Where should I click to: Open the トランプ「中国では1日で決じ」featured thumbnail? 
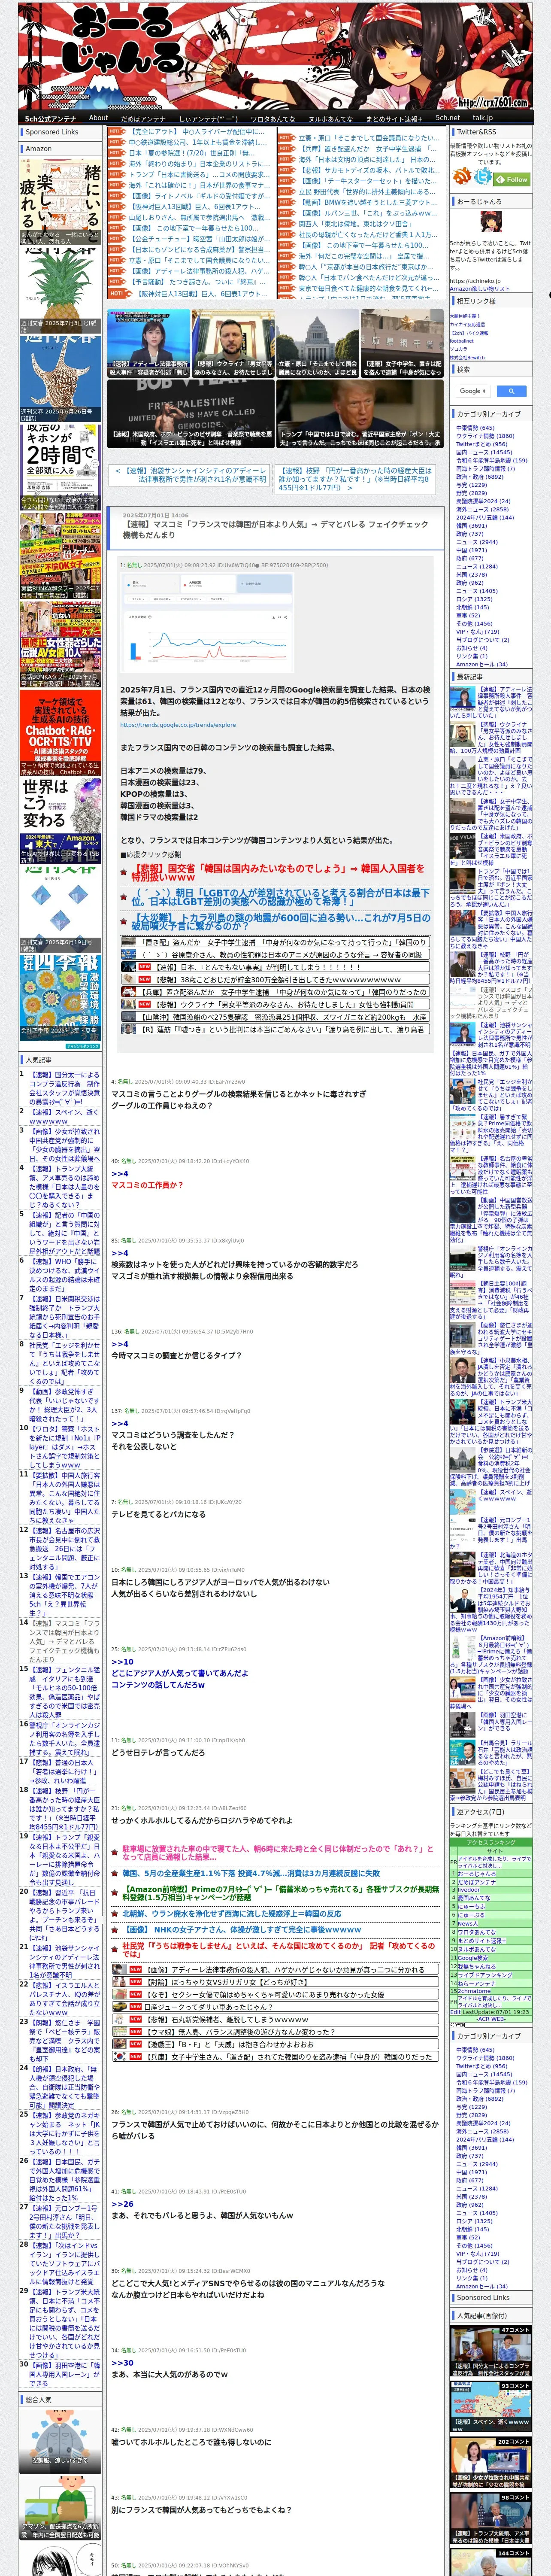360,414
